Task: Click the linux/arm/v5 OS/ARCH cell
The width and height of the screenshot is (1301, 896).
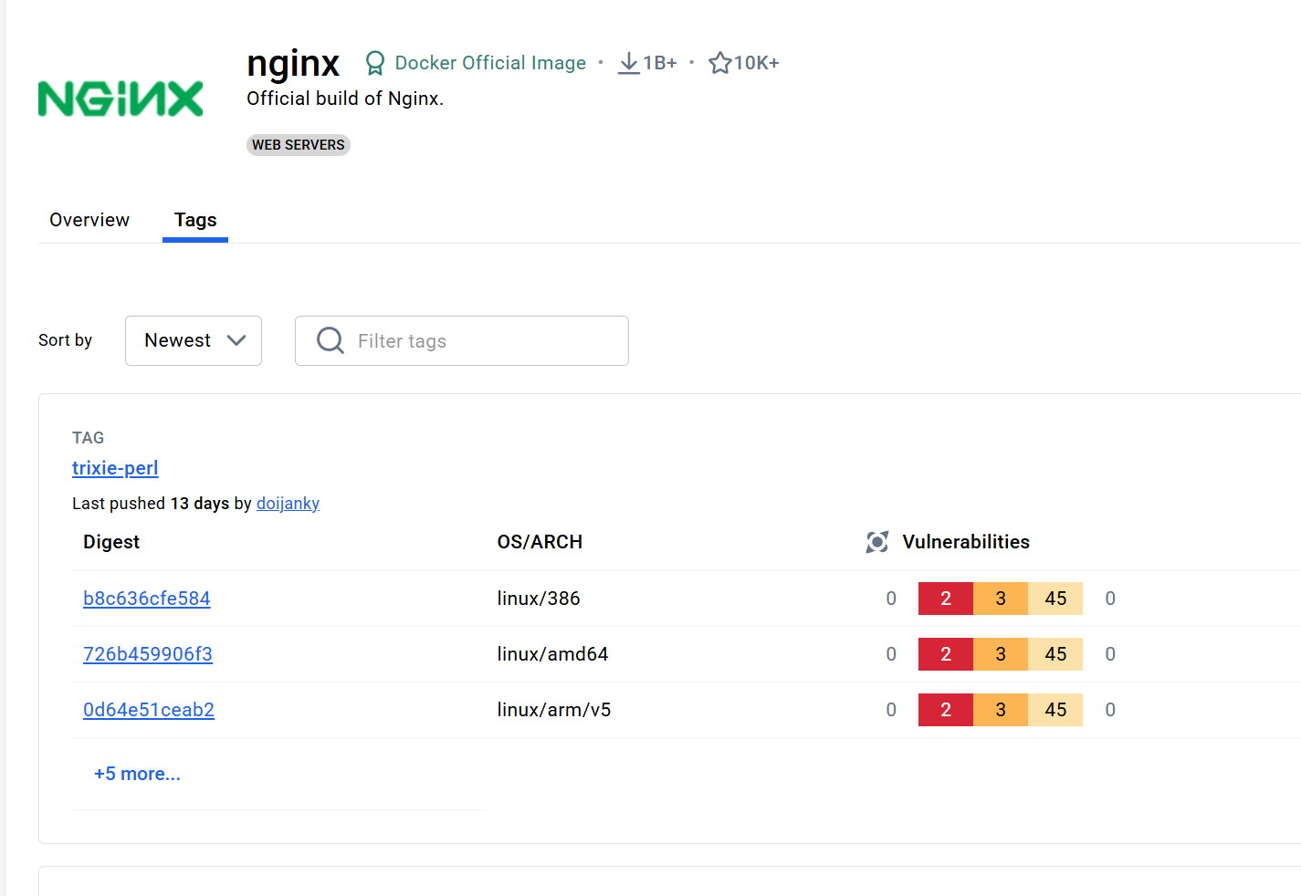Action: pos(554,710)
